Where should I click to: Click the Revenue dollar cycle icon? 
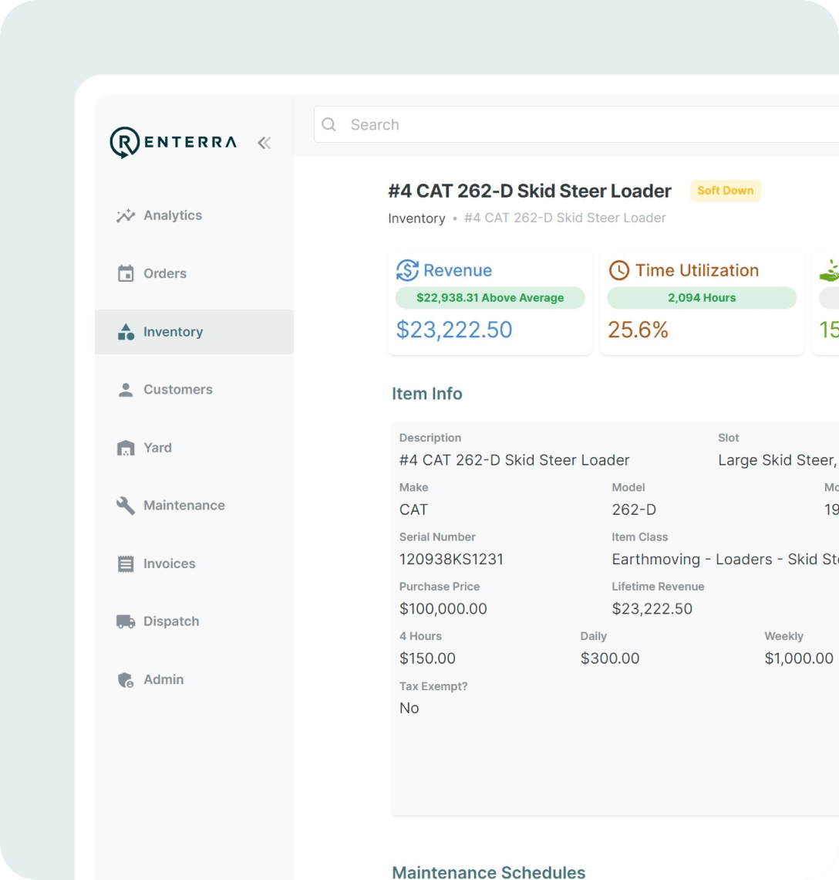pyautogui.click(x=407, y=270)
